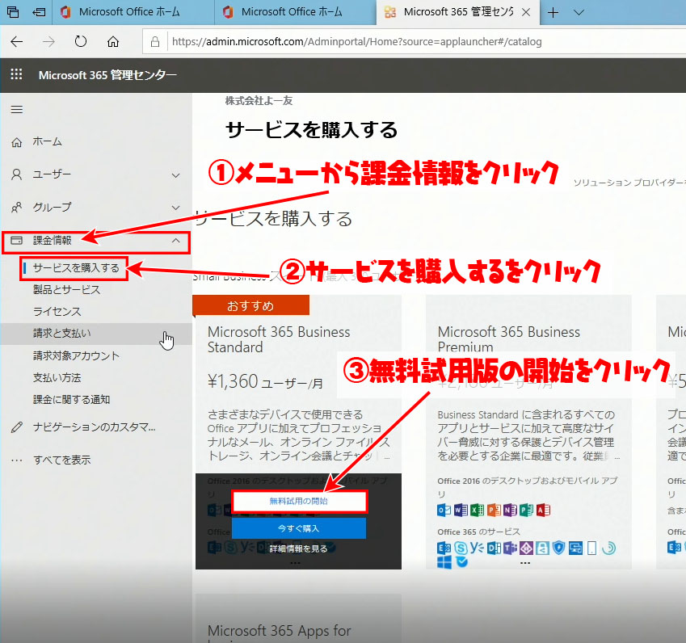Click the Access icon in Business Premium card
The image size is (686, 643).
point(543,510)
